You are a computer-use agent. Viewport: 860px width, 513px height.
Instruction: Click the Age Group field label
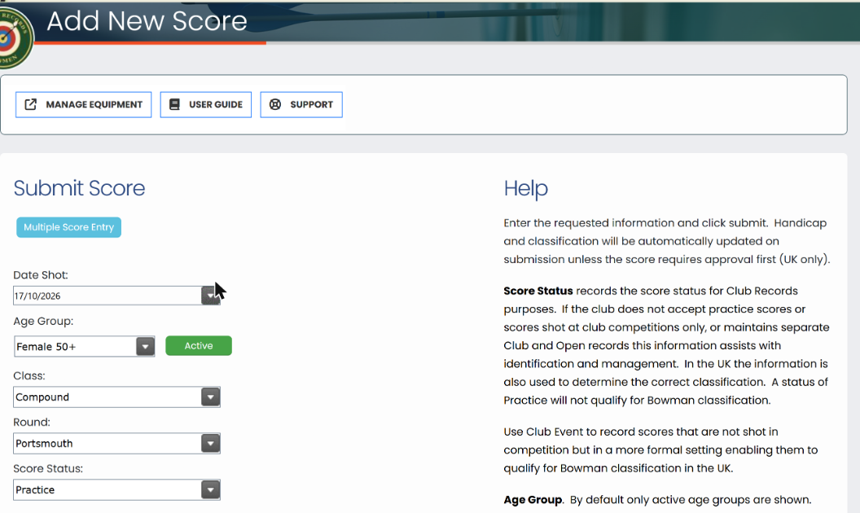(43, 321)
